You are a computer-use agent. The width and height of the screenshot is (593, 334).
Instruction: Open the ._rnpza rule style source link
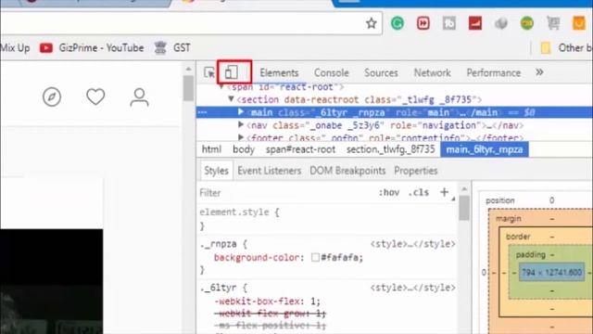click(412, 244)
